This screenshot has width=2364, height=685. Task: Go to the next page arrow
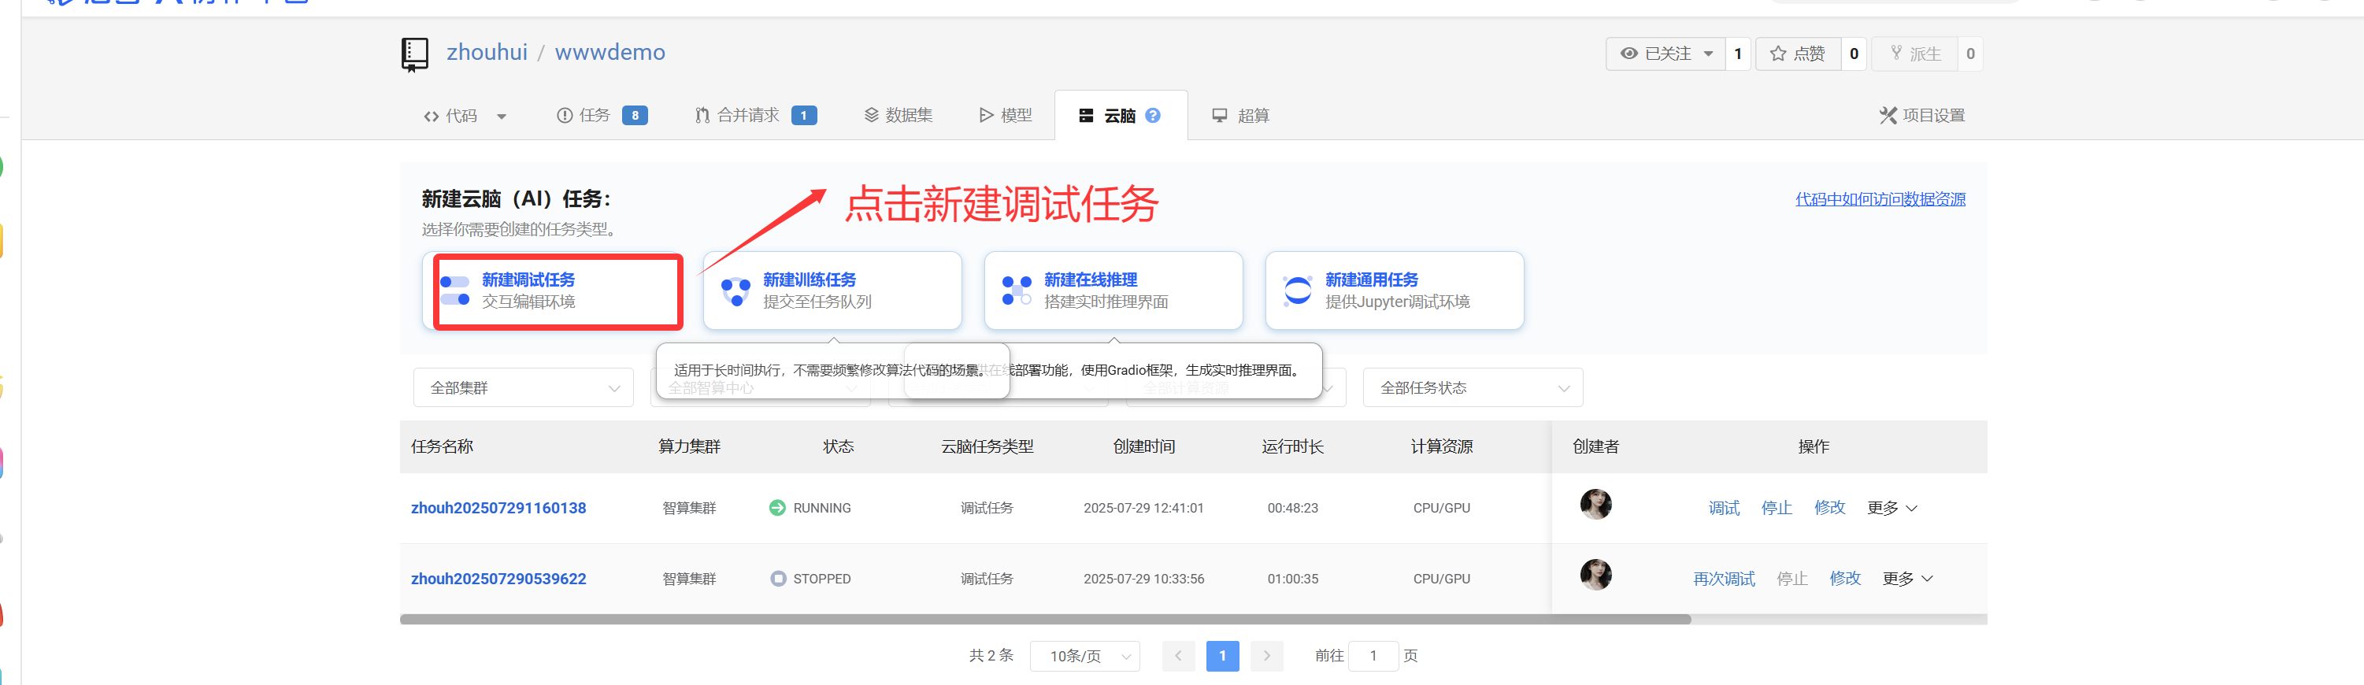[x=1266, y=656]
